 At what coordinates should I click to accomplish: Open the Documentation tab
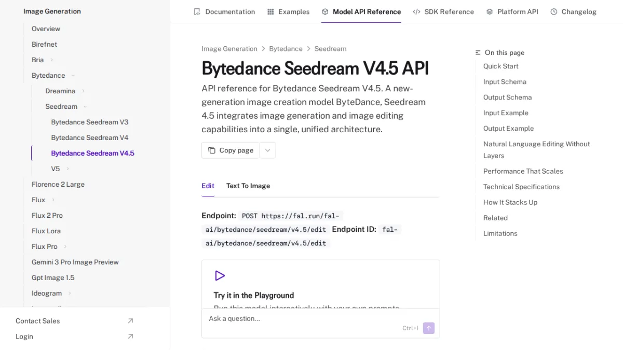point(224,11)
